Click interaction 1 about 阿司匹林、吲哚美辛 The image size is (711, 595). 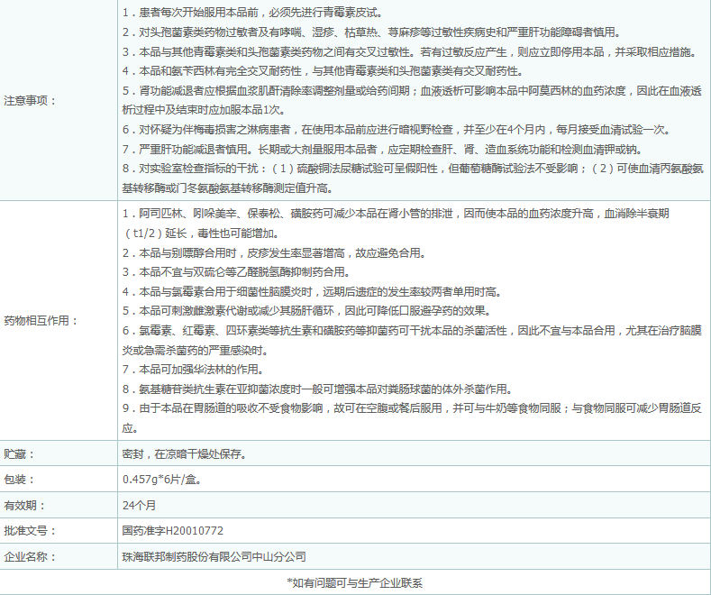pos(396,224)
